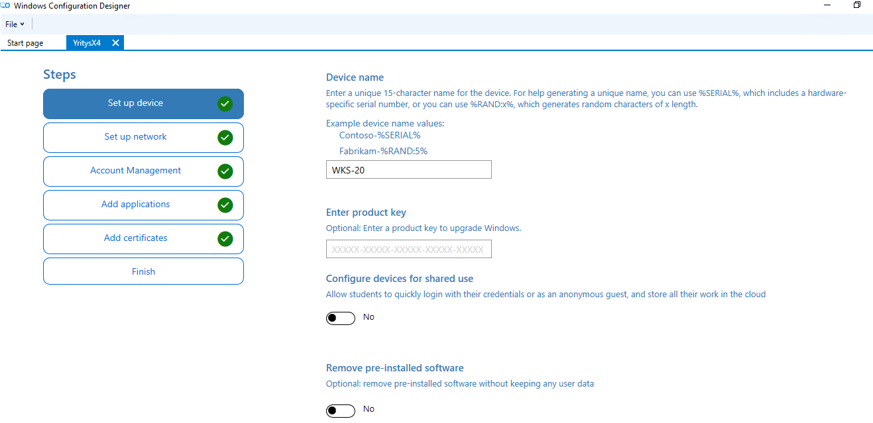
Task: Click the Enter product key heading
Action: (x=366, y=212)
